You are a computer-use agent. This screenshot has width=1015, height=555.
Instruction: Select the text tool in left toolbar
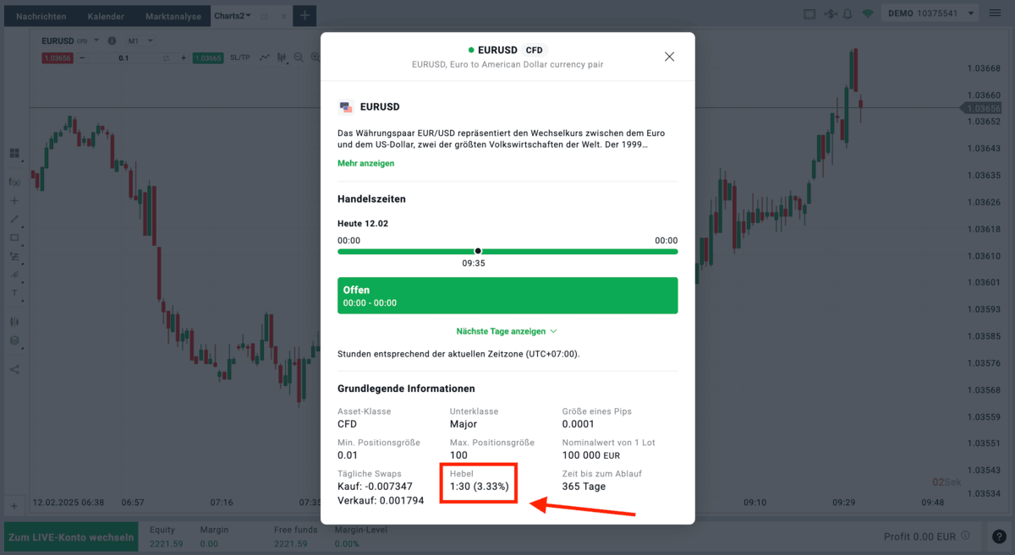[14, 293]
